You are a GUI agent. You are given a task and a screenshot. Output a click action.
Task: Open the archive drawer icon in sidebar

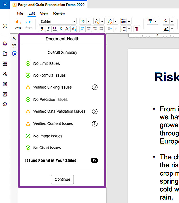(5, 64)
